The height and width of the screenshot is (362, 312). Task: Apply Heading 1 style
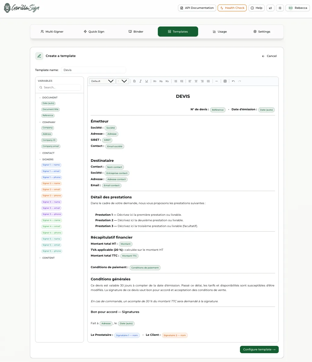click(155, 81)
